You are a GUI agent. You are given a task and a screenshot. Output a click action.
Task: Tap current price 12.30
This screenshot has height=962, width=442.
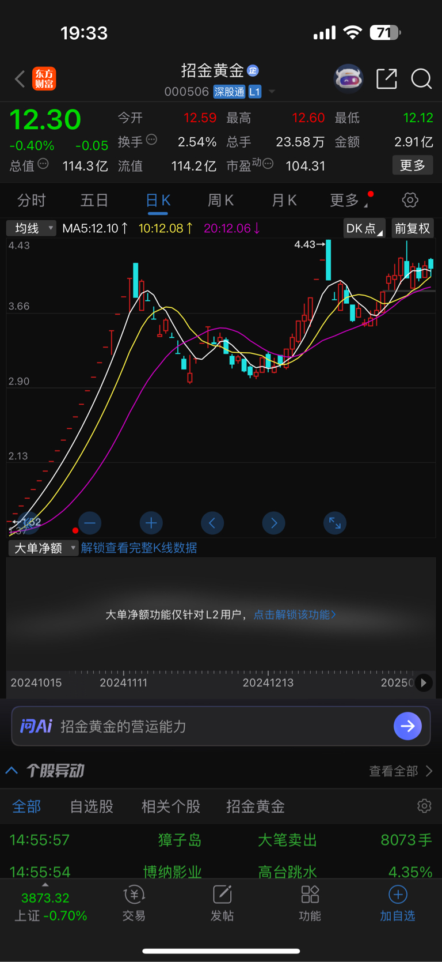point(45,119)
